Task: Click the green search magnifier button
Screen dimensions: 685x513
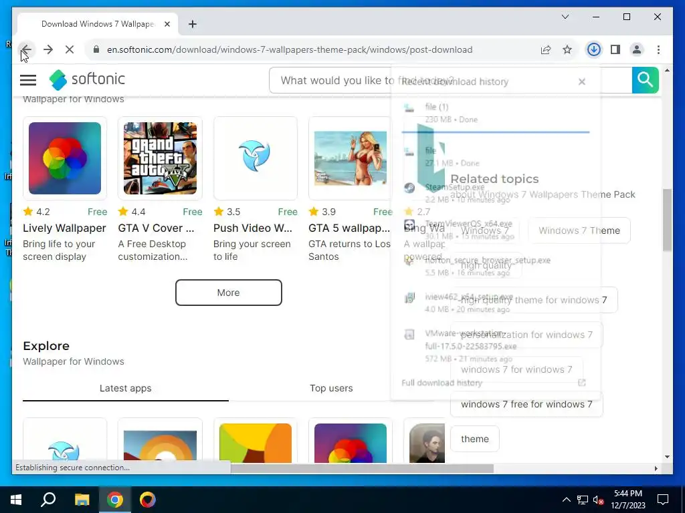Action: tap(646, 80)
